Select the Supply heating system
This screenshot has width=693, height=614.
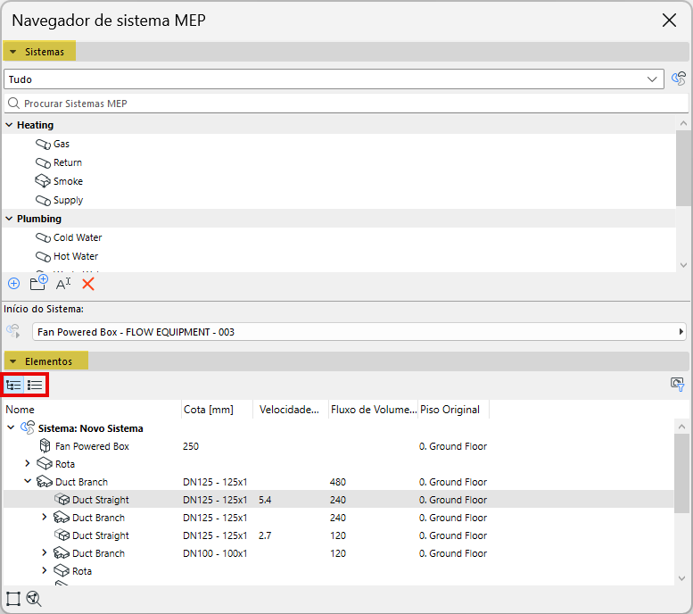point(339,200)
